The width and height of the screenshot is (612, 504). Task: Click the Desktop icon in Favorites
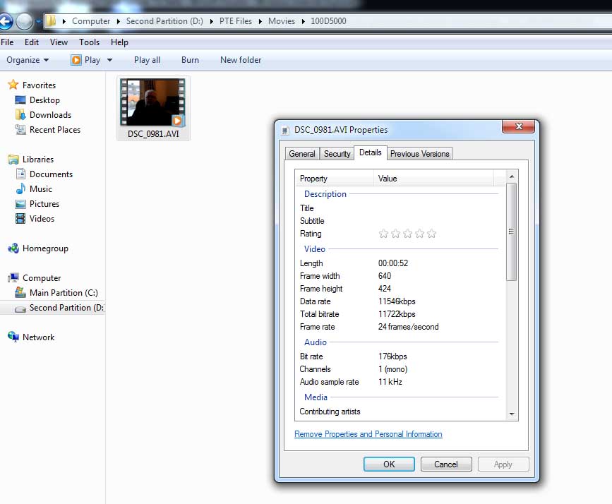tap(20, 100)
